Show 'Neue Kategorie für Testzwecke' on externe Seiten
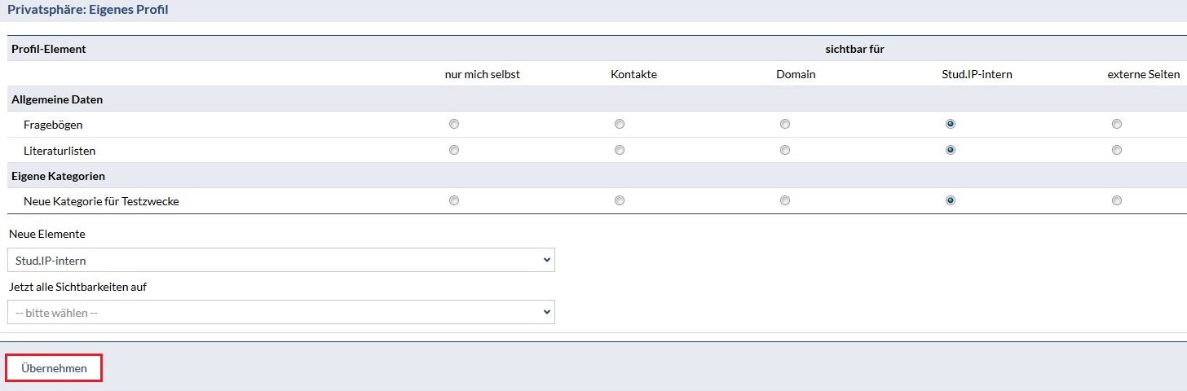Image resolution: width=1187 pixels, height=391 pixels. tap(1116, 200)
